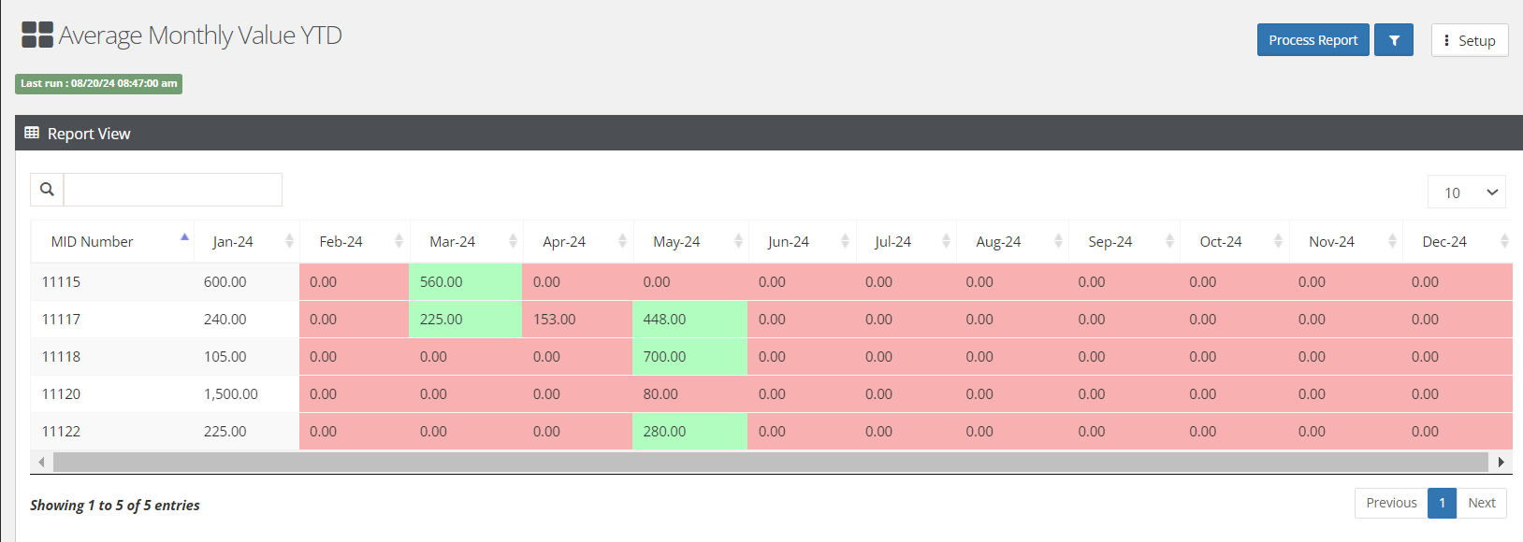The width and height of the screenshot is (1523, 542).
Task: Click the dashboard grid icon beside the title
Action: click(x=36, y=36)
